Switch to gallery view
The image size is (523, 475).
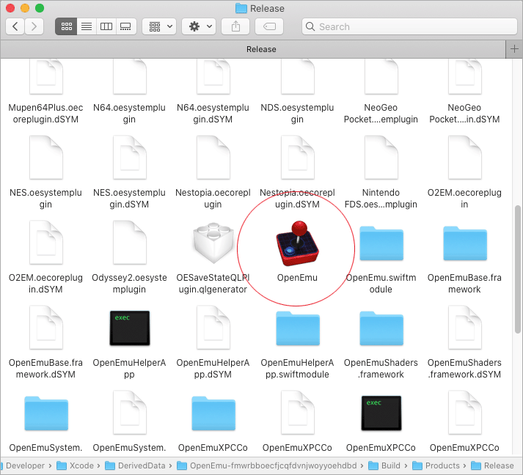coord(125,26)
